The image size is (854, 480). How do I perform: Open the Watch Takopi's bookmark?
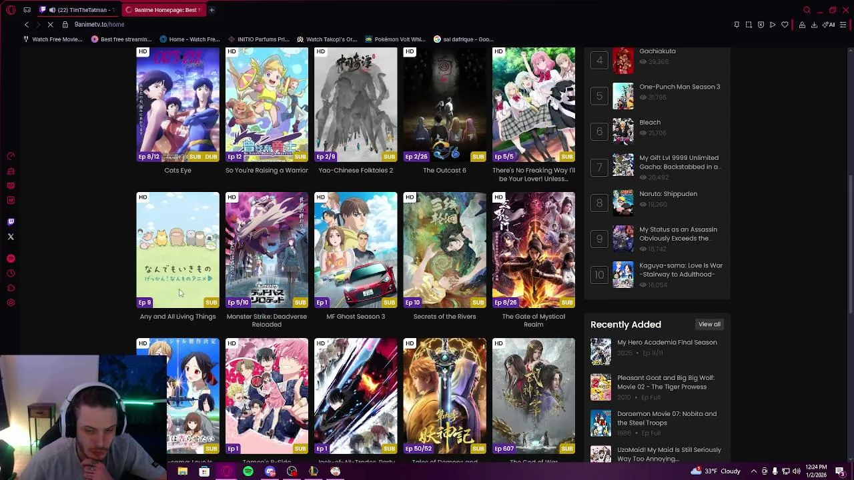click(x=326, y=39)
